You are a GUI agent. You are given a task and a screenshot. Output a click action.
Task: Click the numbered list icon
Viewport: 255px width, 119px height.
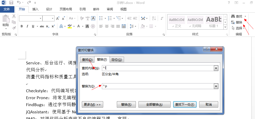pyautogui.click(x=110, y=18)
